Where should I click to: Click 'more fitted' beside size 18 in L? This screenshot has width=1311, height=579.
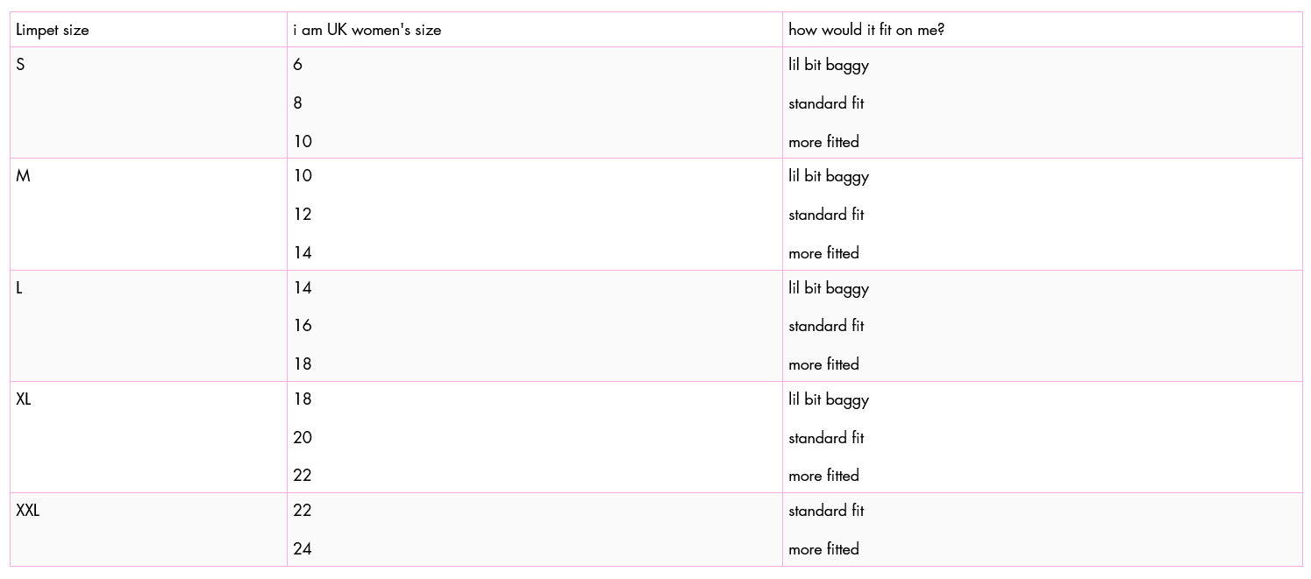pos(823,364)
